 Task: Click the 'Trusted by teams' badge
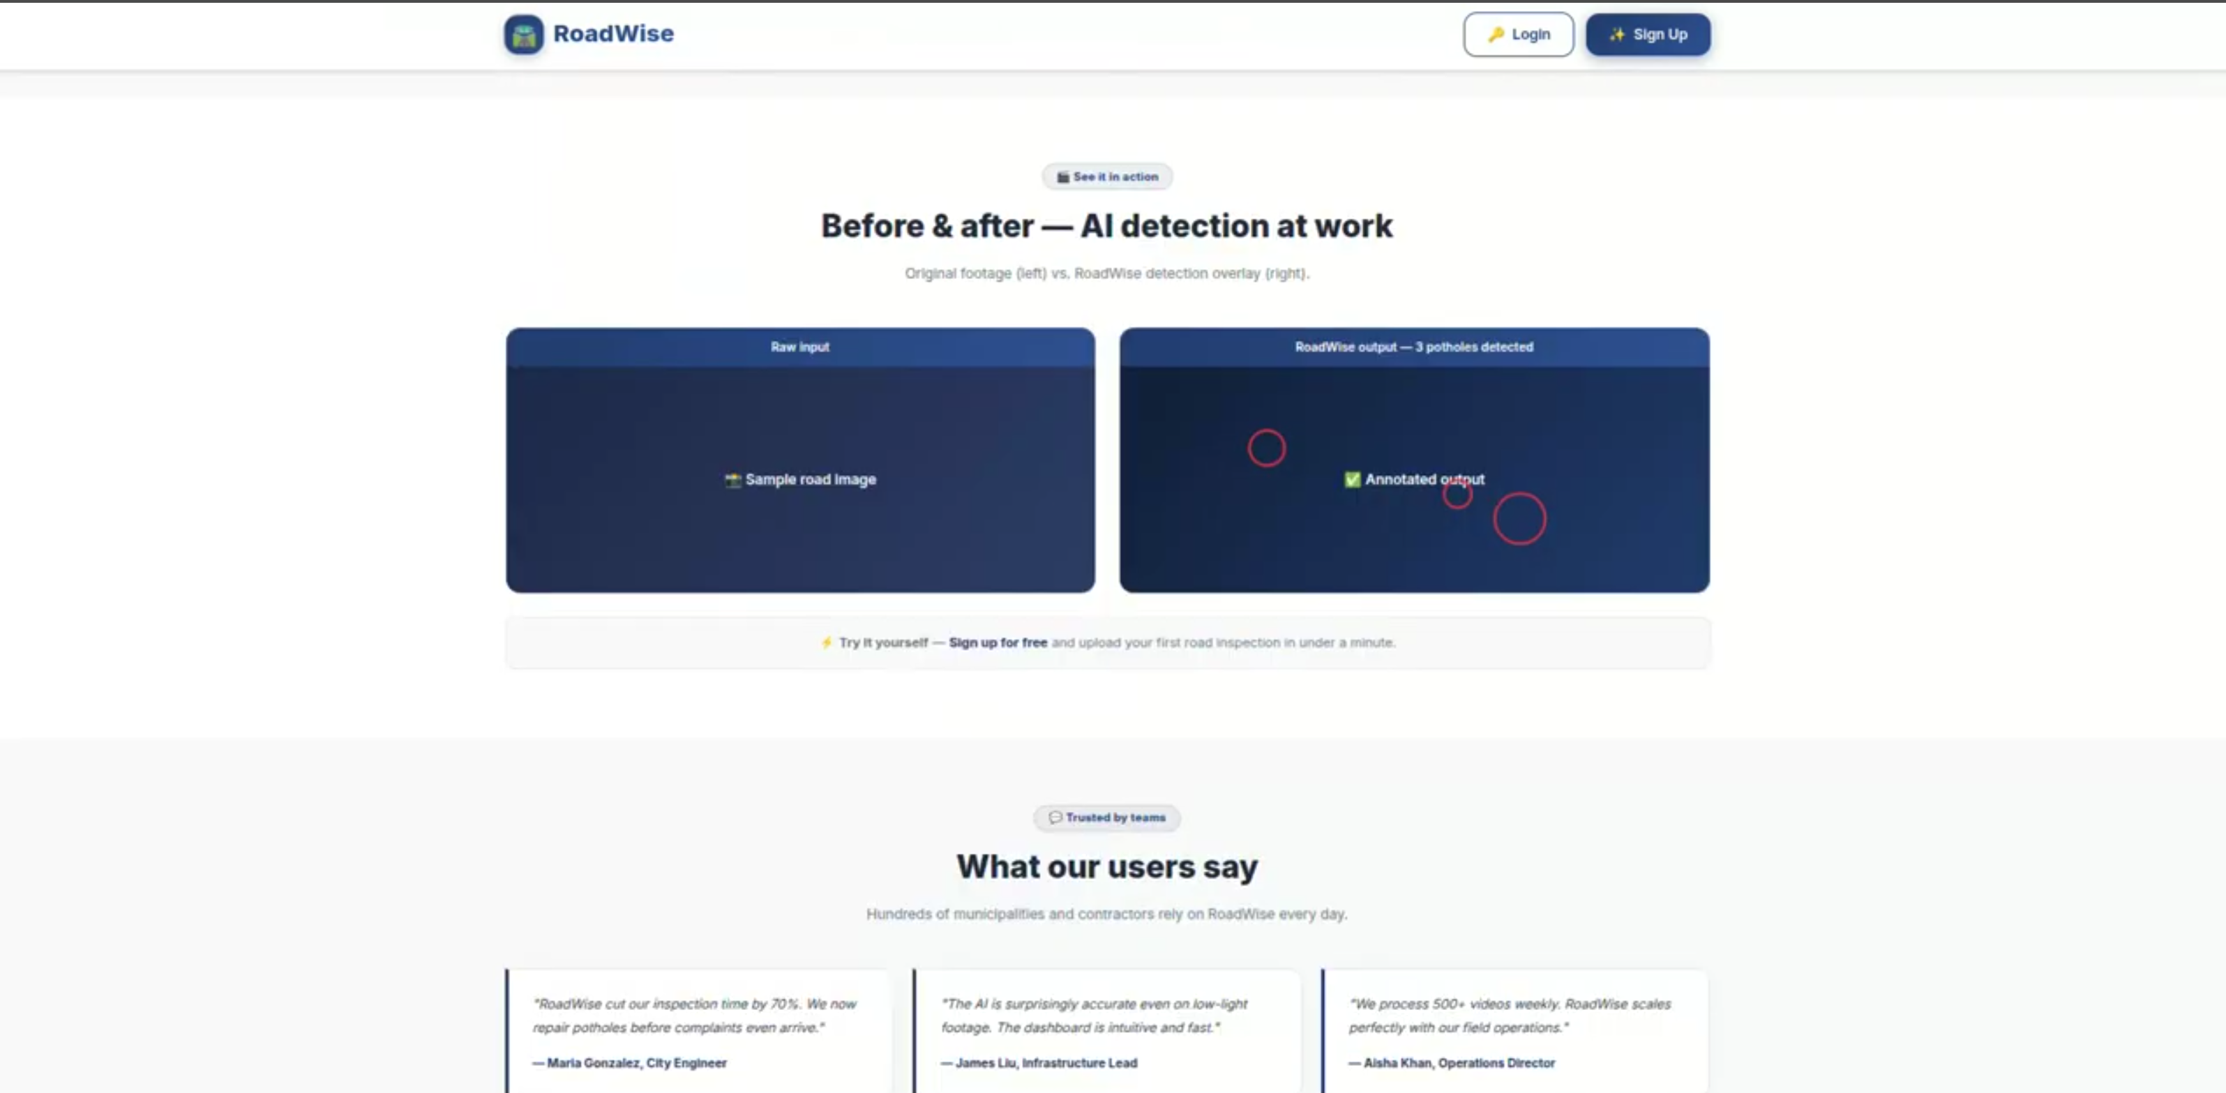click(x=1107, y=817)
